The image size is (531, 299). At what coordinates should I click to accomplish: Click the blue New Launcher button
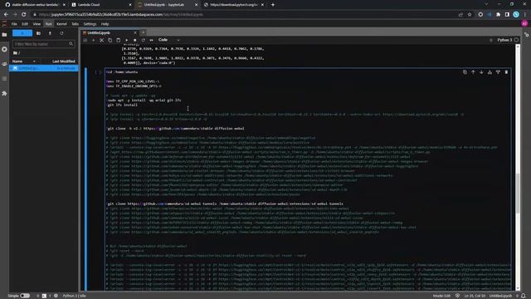click(x=22, y=33)
